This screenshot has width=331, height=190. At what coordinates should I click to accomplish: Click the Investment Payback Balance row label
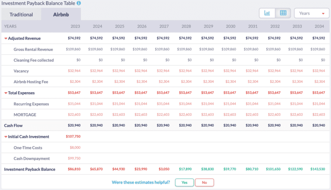[30, 169]
